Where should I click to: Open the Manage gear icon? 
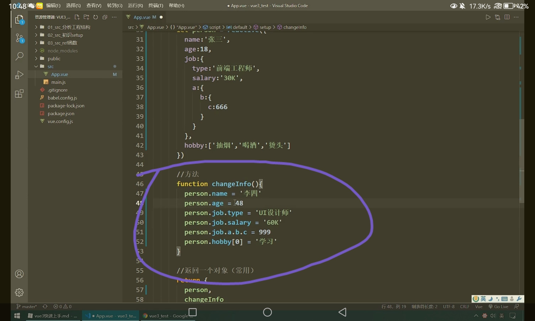point(19,292)
